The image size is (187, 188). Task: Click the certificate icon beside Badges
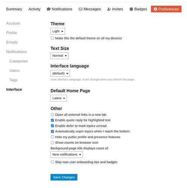(131, 9)
